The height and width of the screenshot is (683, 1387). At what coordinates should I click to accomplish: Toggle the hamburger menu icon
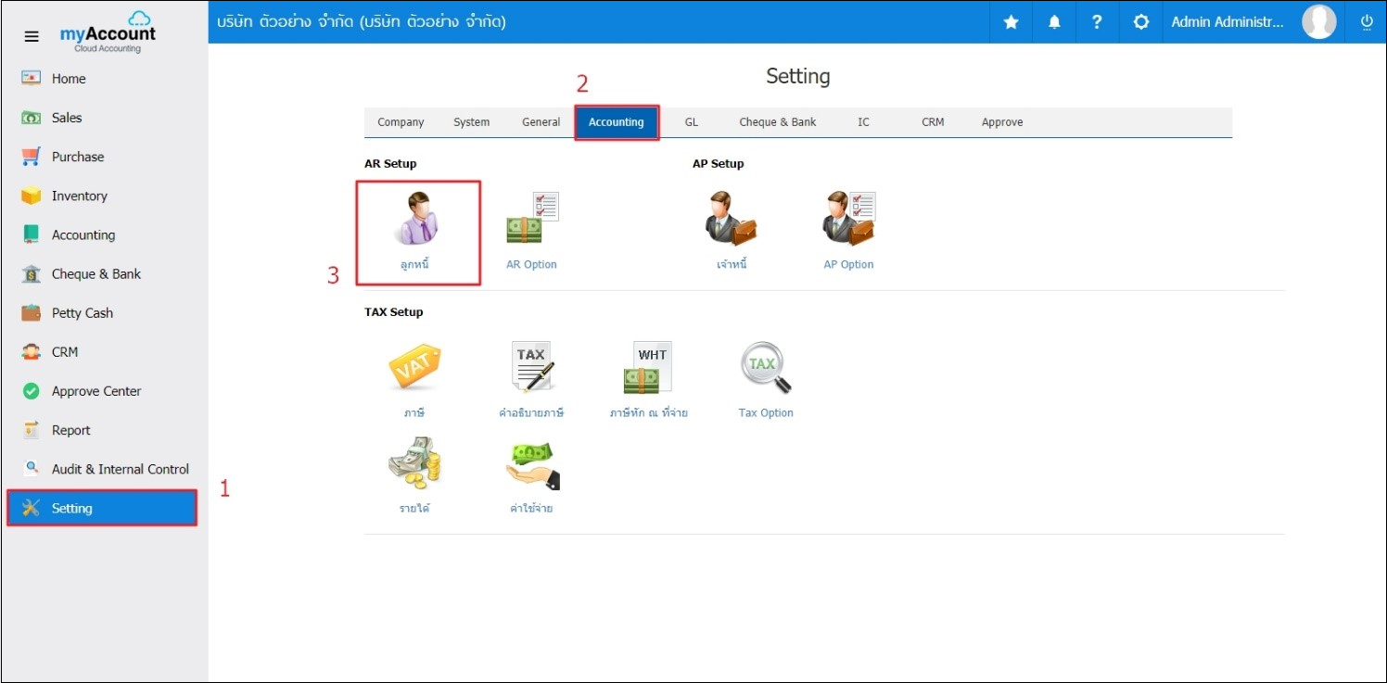point(32,36)
